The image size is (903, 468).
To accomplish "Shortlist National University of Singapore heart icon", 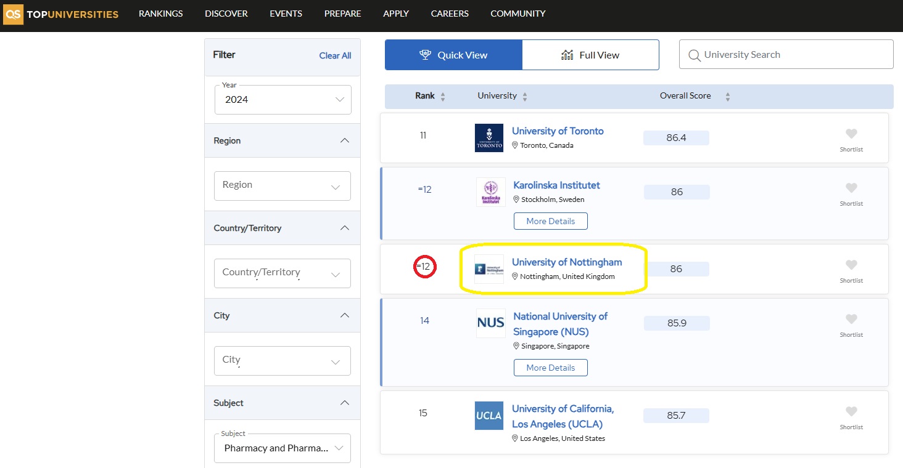I will [851, 319].
